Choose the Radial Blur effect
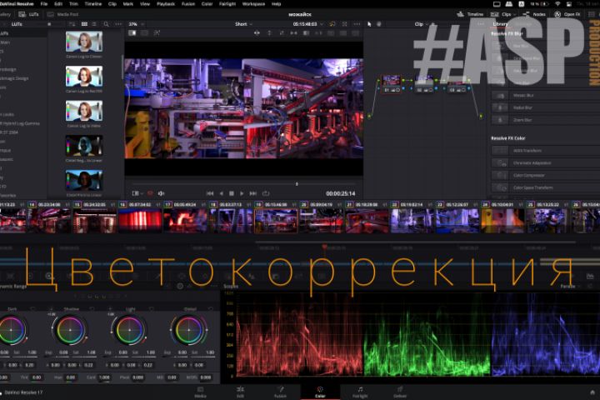 point(546,107)
